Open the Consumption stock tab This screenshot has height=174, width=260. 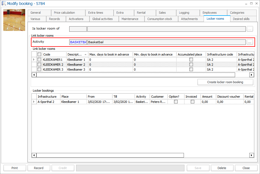160,19
